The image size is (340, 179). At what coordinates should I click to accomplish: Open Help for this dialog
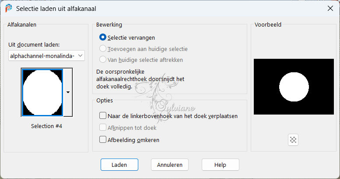(x=220, y=165)
